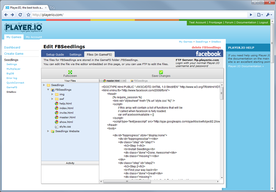Click the FBSeedlings facebook folder icon
Image resolution: width=276 pixels, height=192 pixels.
pyautogui.click(x=52, y=90)
